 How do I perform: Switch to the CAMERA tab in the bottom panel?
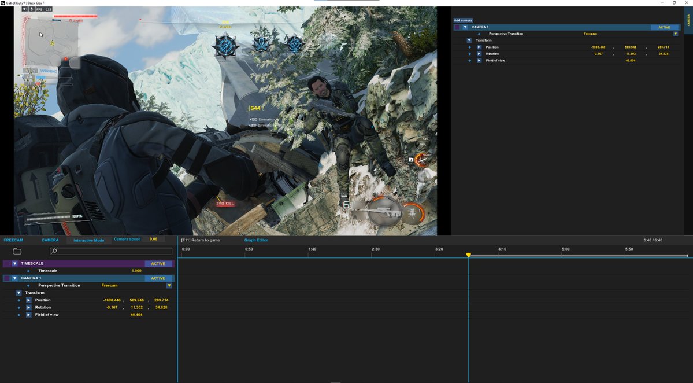(50, 240)
